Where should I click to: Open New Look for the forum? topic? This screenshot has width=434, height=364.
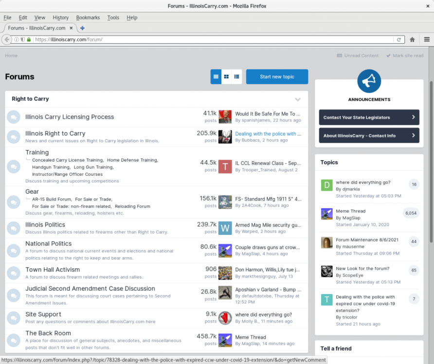click(x=362, y=268)
